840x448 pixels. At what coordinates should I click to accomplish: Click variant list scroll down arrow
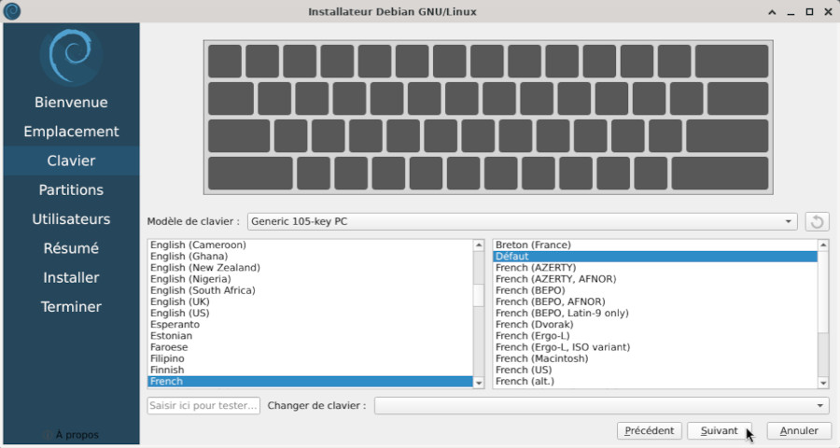click(823, 383)
